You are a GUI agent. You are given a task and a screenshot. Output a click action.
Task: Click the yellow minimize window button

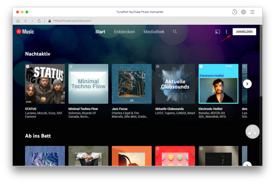tap(22, 12)
